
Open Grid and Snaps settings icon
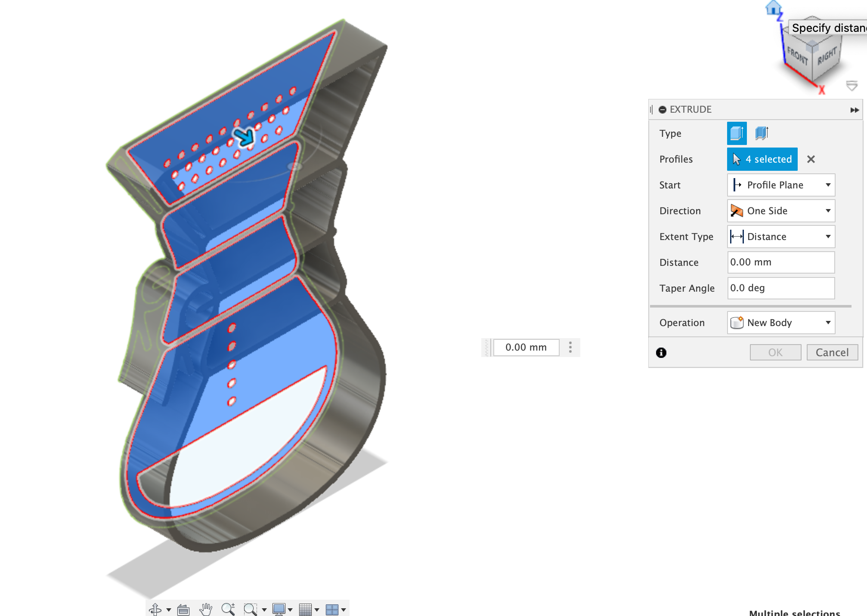(x=305, y=609)
